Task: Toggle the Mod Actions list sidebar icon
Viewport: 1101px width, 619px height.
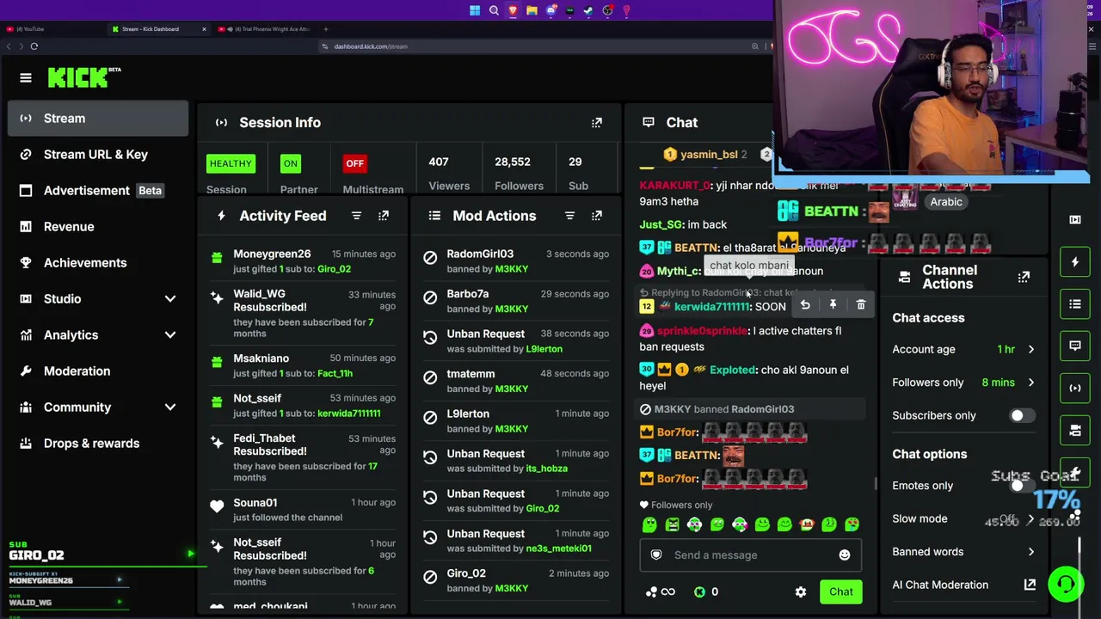Action: point(1075,303)
